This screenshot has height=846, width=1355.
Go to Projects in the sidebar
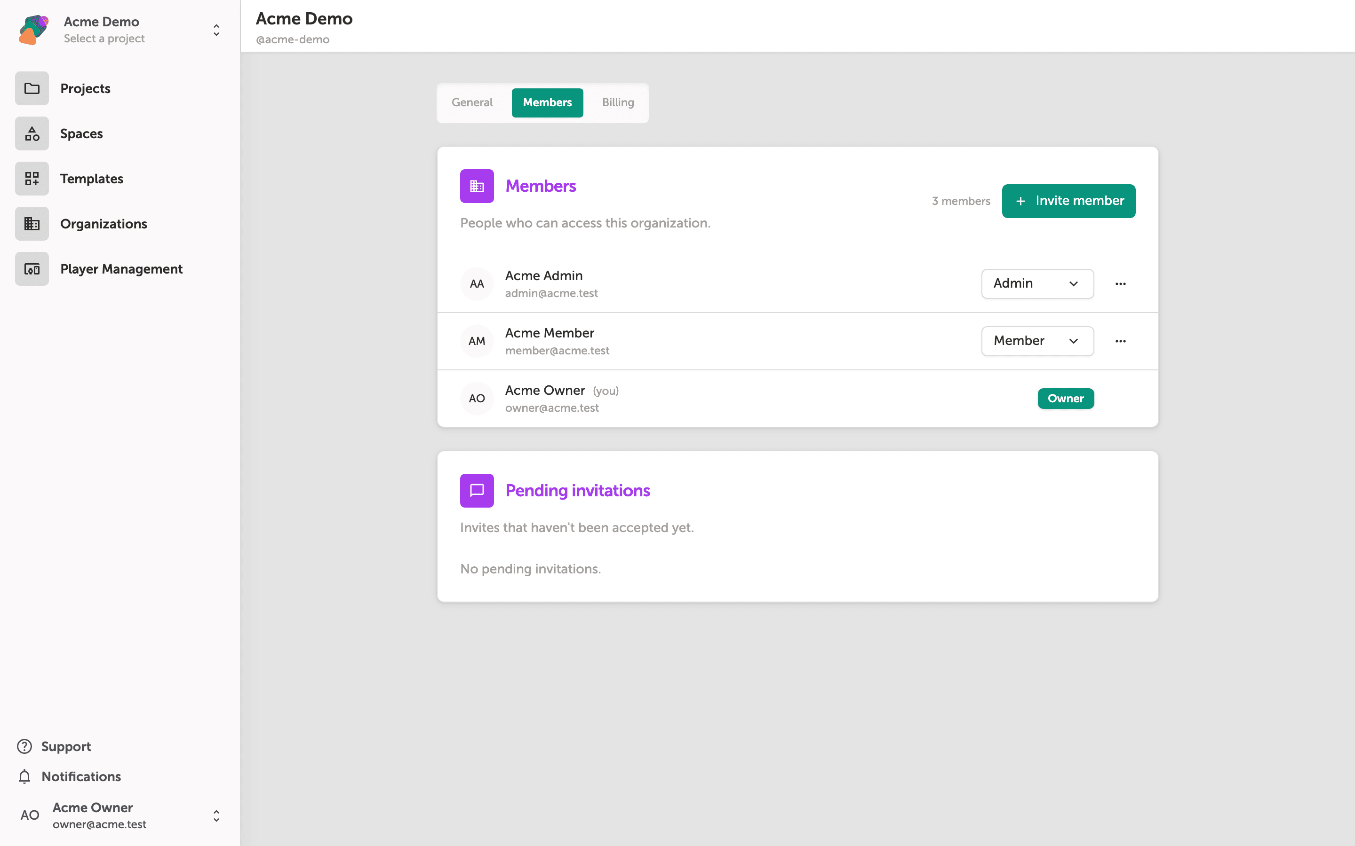pos(85,88)
